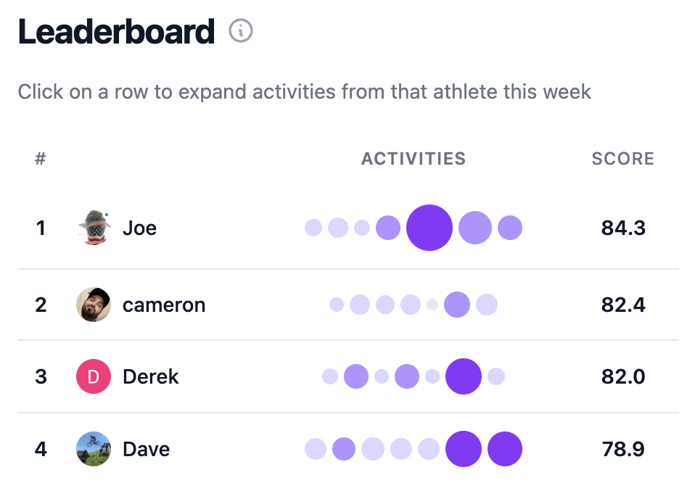
Task: Click Joe's shark profile avatar
Action: [x=93, y=228]
